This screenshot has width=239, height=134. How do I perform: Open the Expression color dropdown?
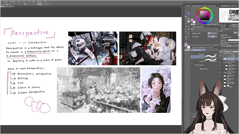[230, 46]
